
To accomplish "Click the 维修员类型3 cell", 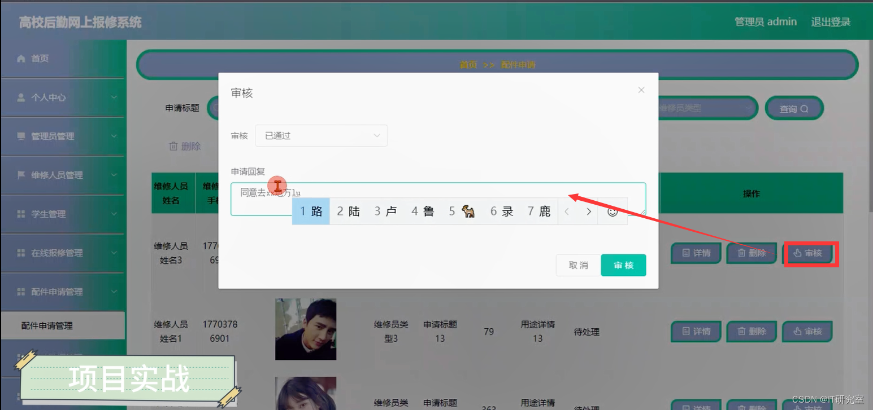I will pyautogui.click(x=391, y=332).
